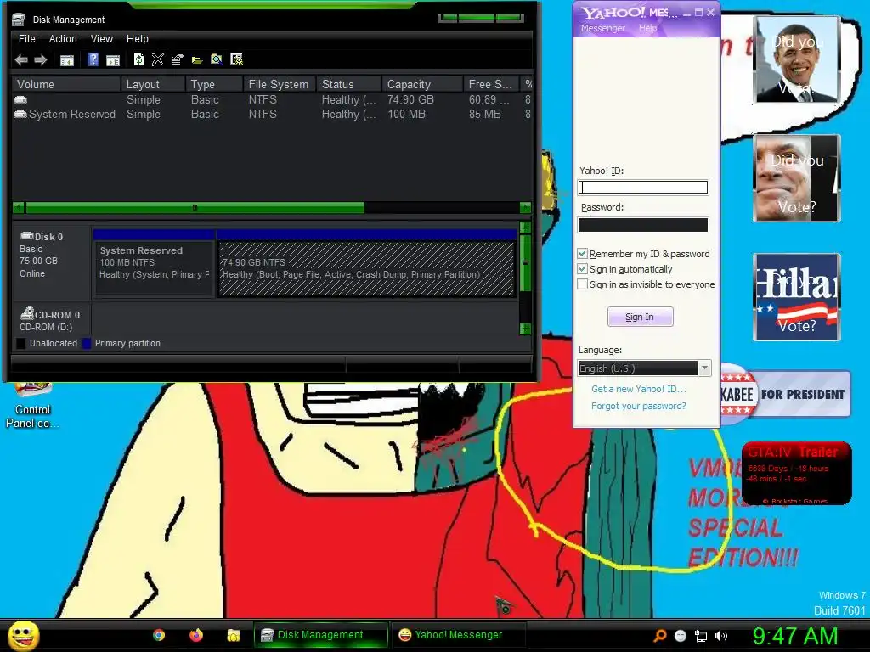Open the Help menu in Disk Management

[x=137, y=39]
